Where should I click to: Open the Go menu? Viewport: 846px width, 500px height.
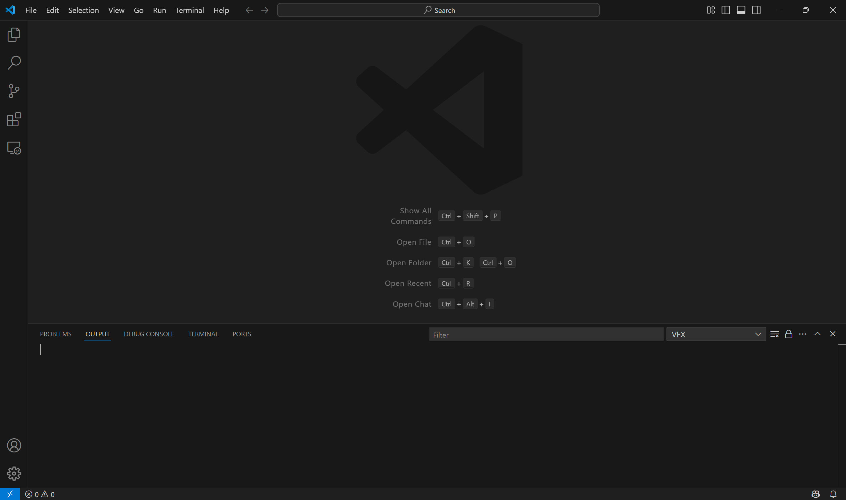tap(138, 10)
